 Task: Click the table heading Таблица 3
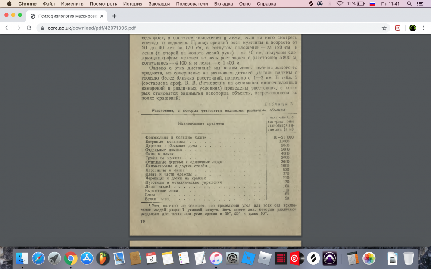click(x=278, y=104)
